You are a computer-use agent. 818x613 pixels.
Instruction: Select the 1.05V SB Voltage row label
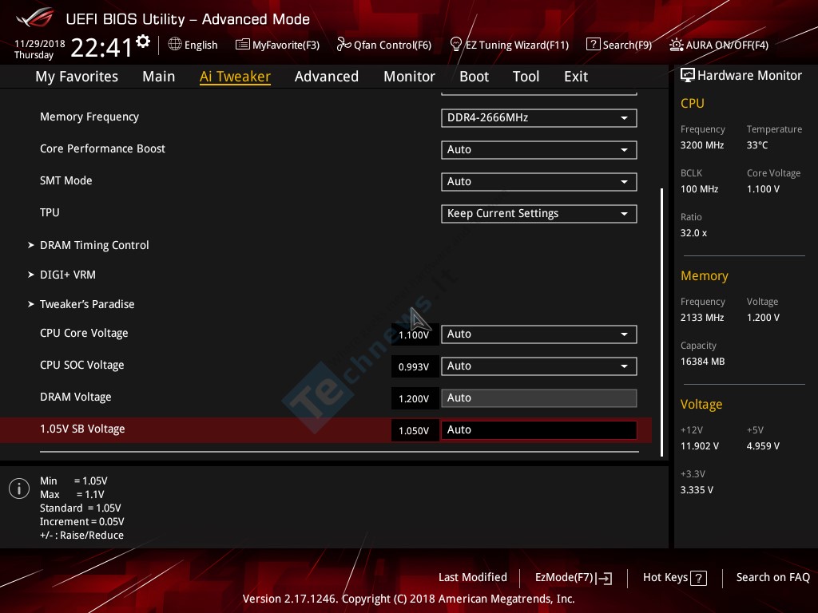[82, 429]
